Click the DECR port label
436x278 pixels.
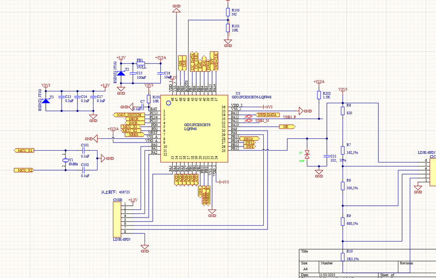135,119
